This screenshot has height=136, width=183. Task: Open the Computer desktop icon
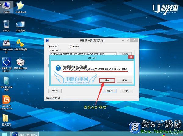coord(6,7)
